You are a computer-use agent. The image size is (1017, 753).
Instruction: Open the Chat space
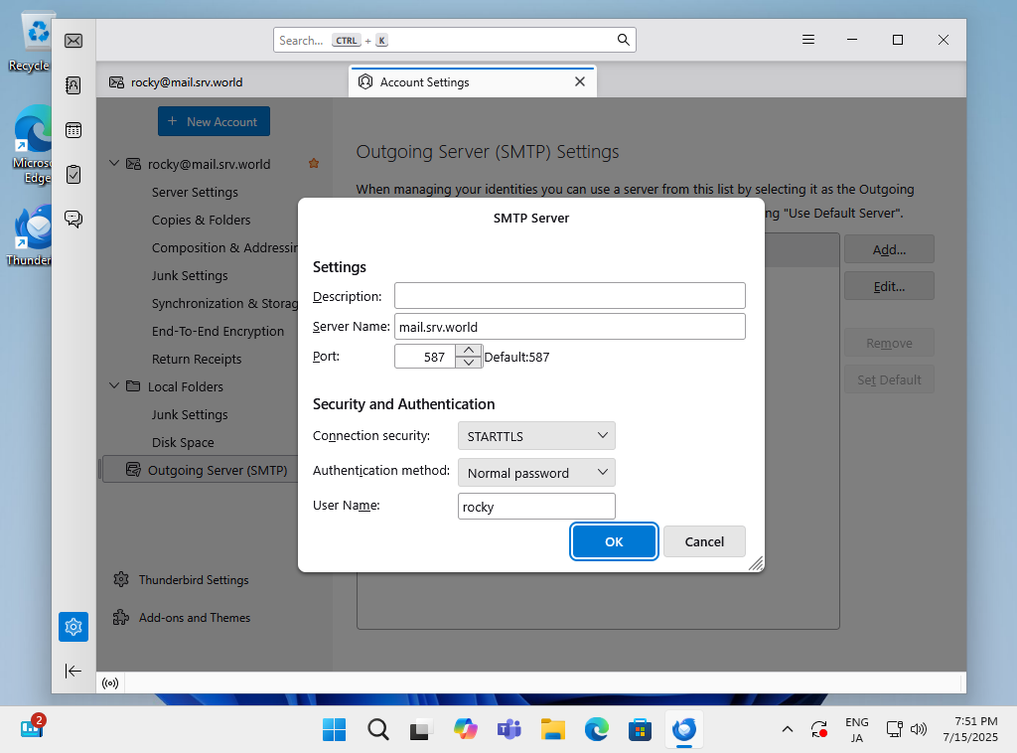point(73,219)
